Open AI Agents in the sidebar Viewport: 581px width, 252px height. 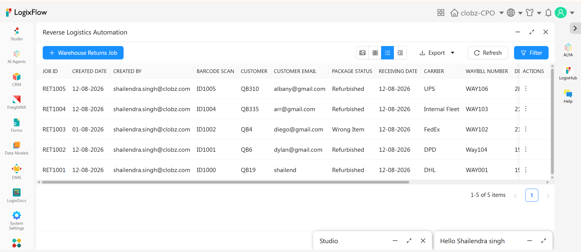16,57
